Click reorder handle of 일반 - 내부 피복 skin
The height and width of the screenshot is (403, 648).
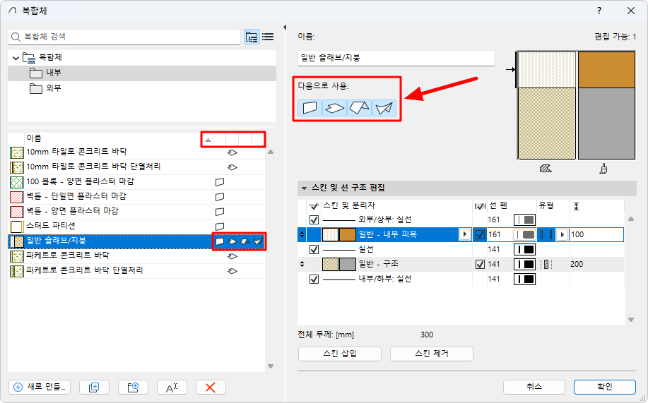[302, 234]
